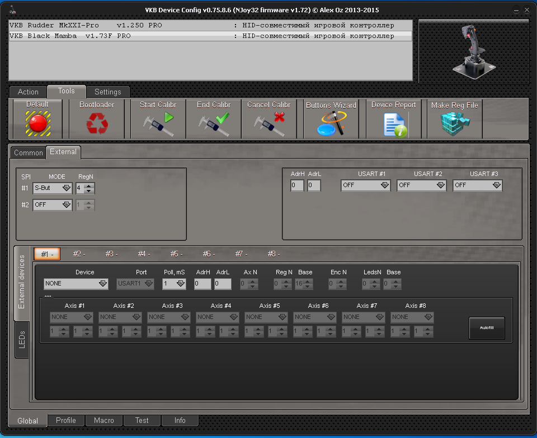Screen dimensions: 537x438
Task: Click the joystick device image
Action: coord(474,51)
